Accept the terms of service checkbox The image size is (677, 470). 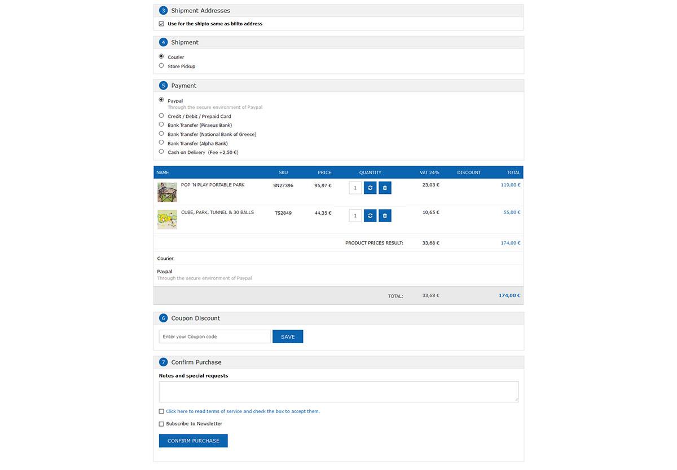(x=161, y=411)
